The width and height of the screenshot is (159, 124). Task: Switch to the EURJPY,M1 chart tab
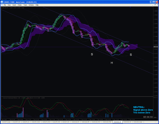point(66,122)
